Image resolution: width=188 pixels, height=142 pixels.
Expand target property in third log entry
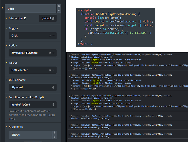[71, 103]
